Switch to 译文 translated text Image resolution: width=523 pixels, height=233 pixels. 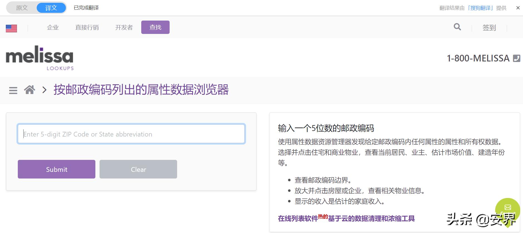51,8
